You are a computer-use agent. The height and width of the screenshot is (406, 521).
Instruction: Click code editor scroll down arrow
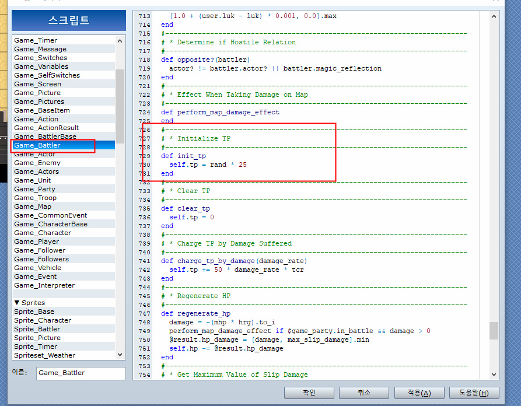tap(494, 374)
